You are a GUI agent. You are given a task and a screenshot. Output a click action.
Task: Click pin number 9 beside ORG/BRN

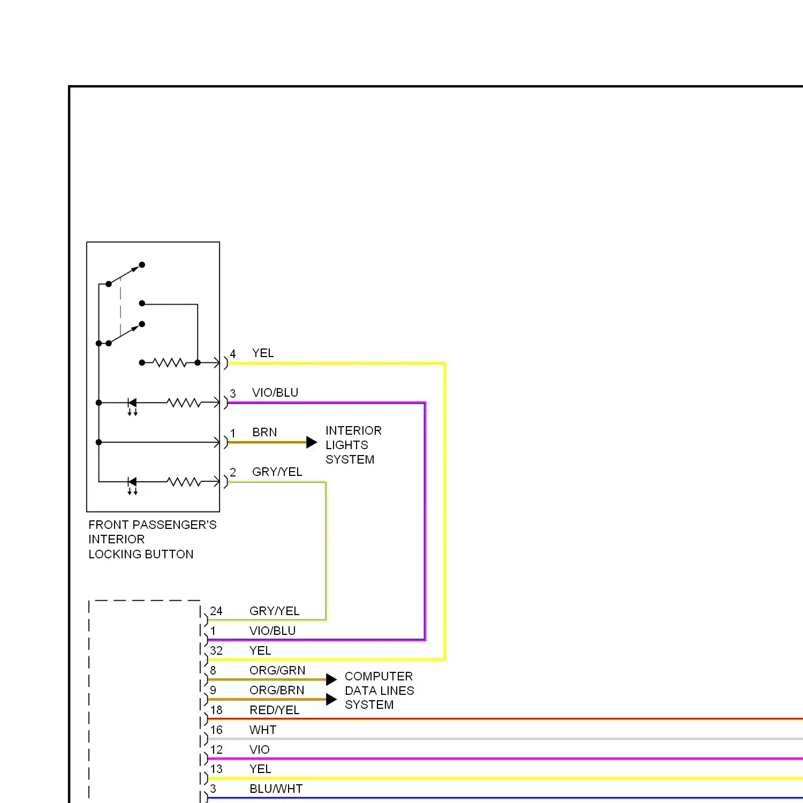[213, 691]
